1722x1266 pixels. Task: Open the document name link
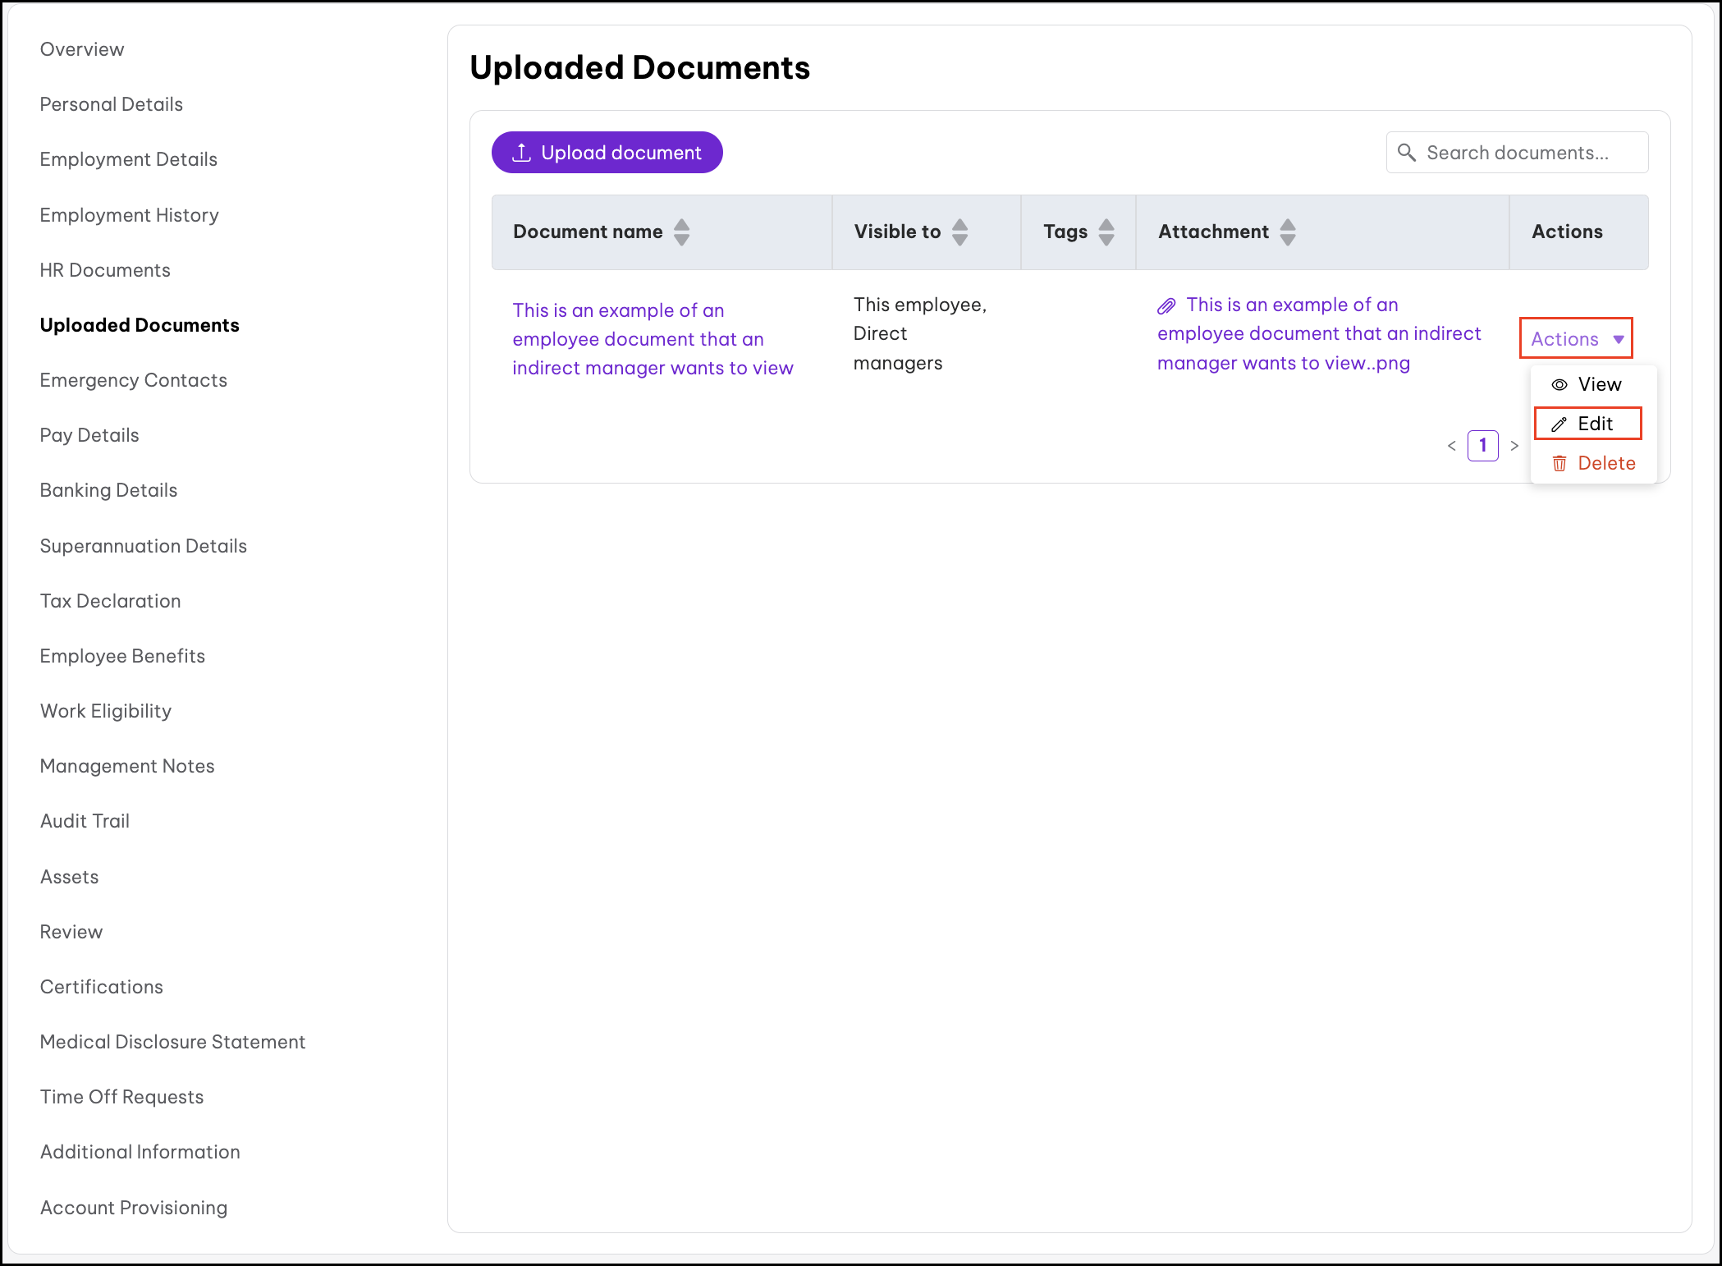click(x=652, y=339)
